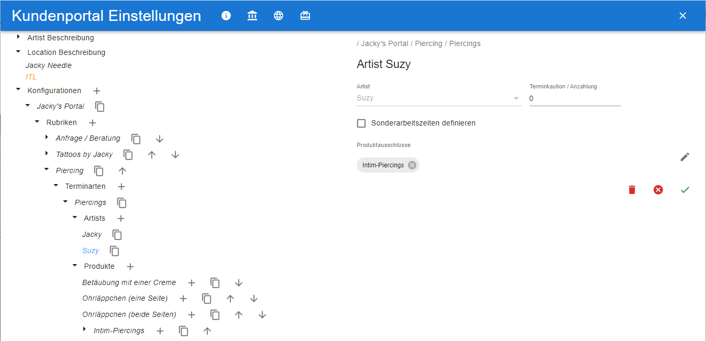Collapse the Produkte node
Viewport: 706px width, 341px height.
click(75, 265)
